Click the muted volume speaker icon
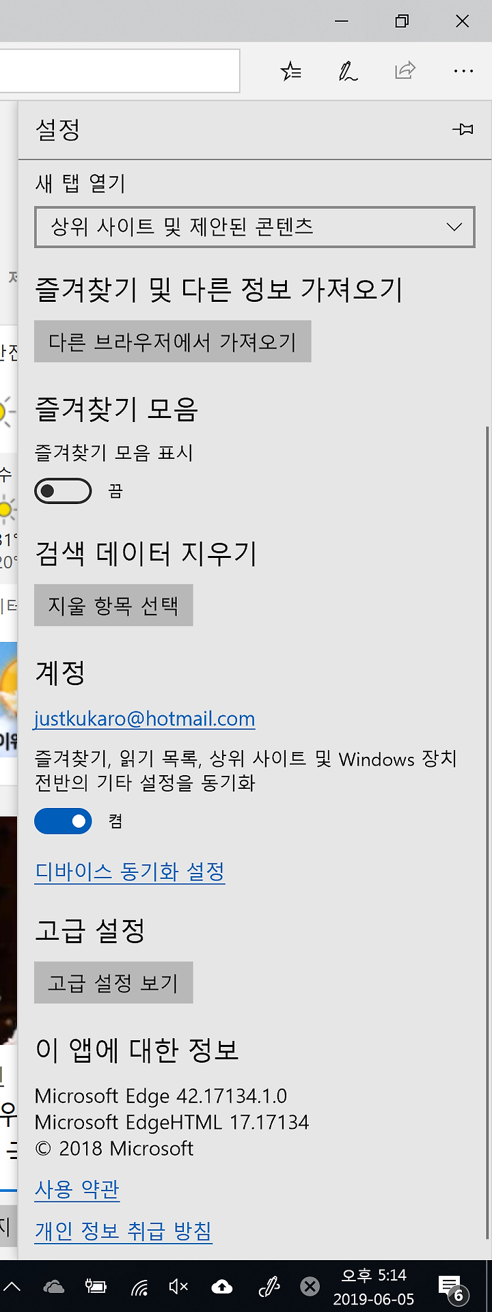Image resolution: width=492 pixels, height=1312 pixels. tap(178, 1287)
